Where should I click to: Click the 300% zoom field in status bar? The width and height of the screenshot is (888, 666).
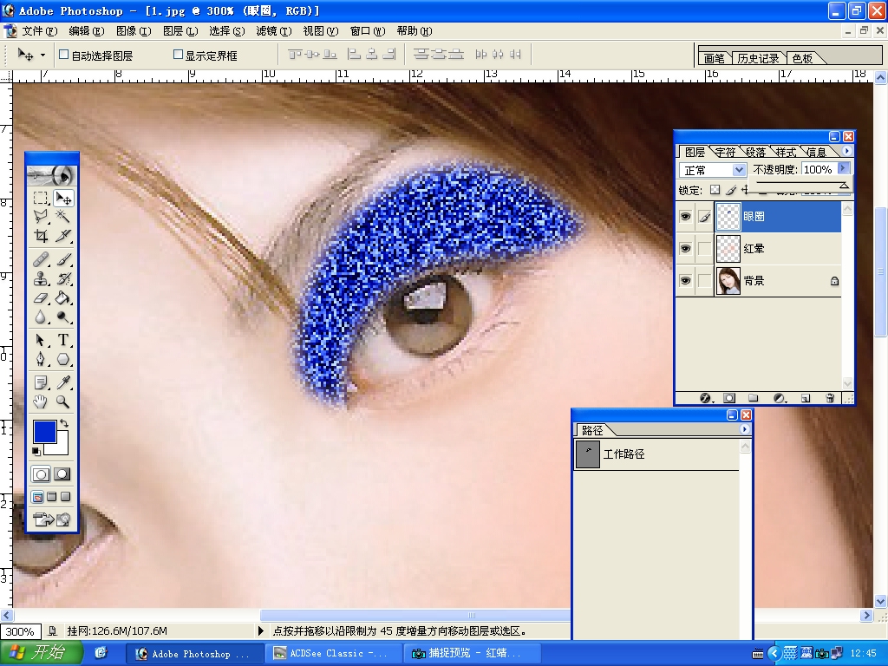[20, 631]
